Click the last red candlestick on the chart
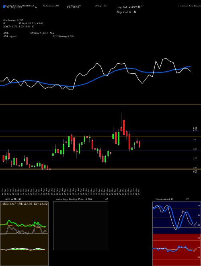The width and height of the screenshot is (201, 266). pos(140,144)
